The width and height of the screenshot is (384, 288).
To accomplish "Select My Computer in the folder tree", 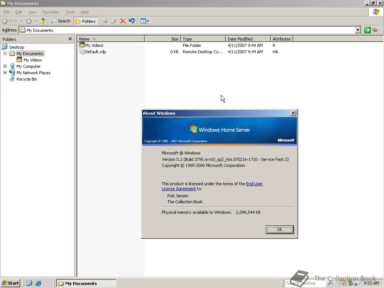I will point(28,66).
